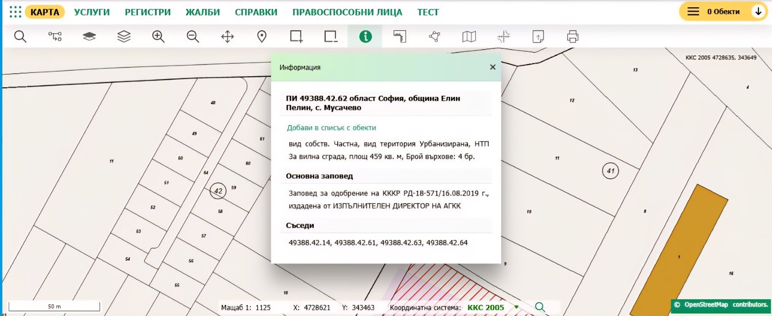The width and height of the screenshot is (772, 316).
Task: Expand the ККС 2005 coordinate system dropdown
Action: pos(516,307)
